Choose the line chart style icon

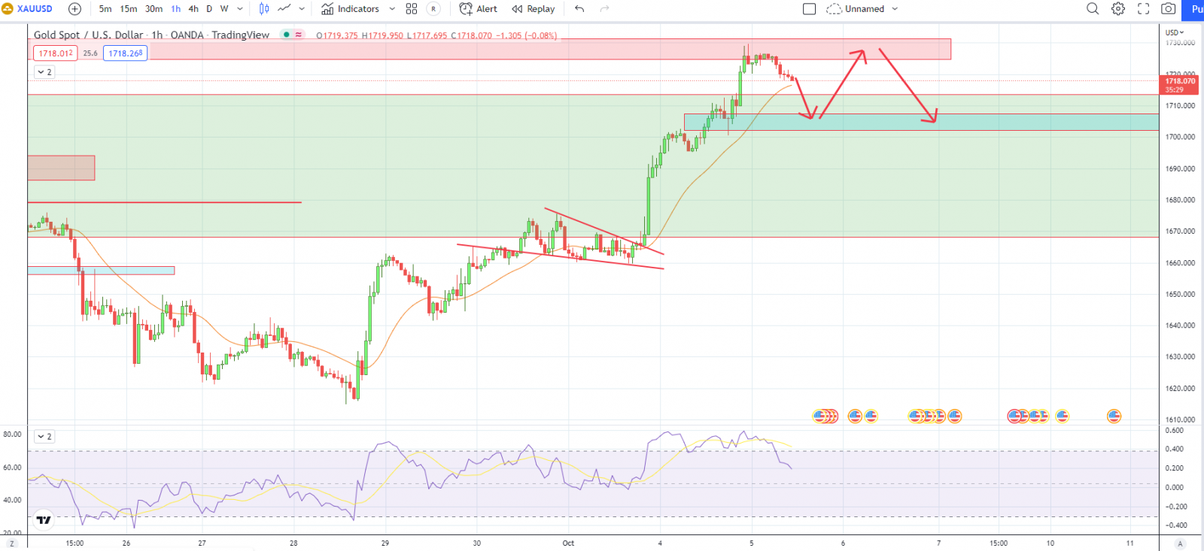(x=284, y=9)
